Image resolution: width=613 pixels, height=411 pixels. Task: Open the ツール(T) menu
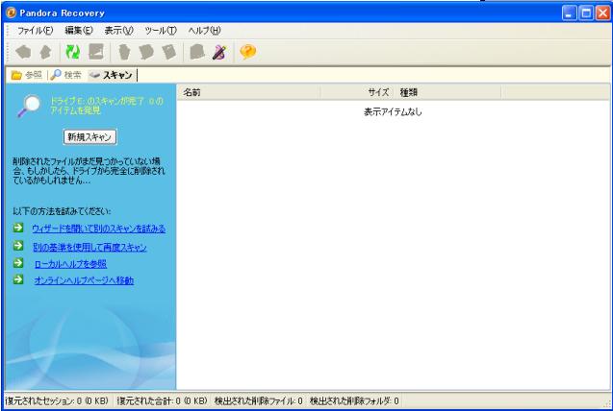click(161, 31)
